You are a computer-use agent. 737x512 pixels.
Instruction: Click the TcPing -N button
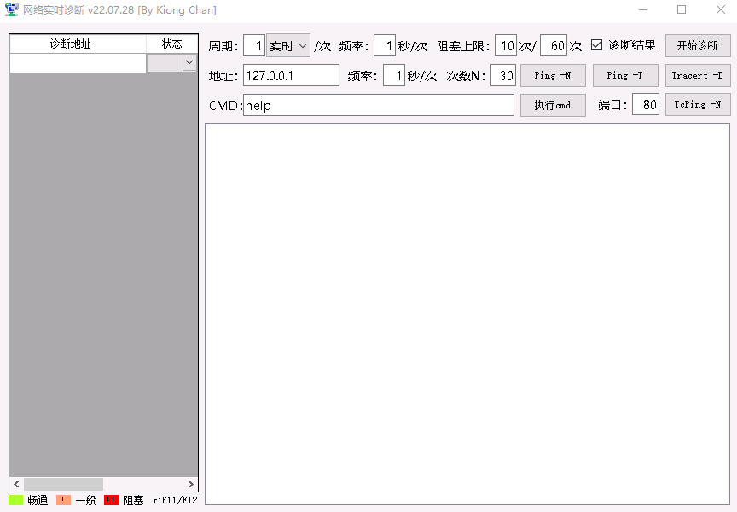tap(698, 104)
